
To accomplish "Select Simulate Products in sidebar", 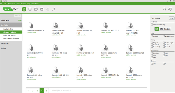I will click(x=11, y=32).
